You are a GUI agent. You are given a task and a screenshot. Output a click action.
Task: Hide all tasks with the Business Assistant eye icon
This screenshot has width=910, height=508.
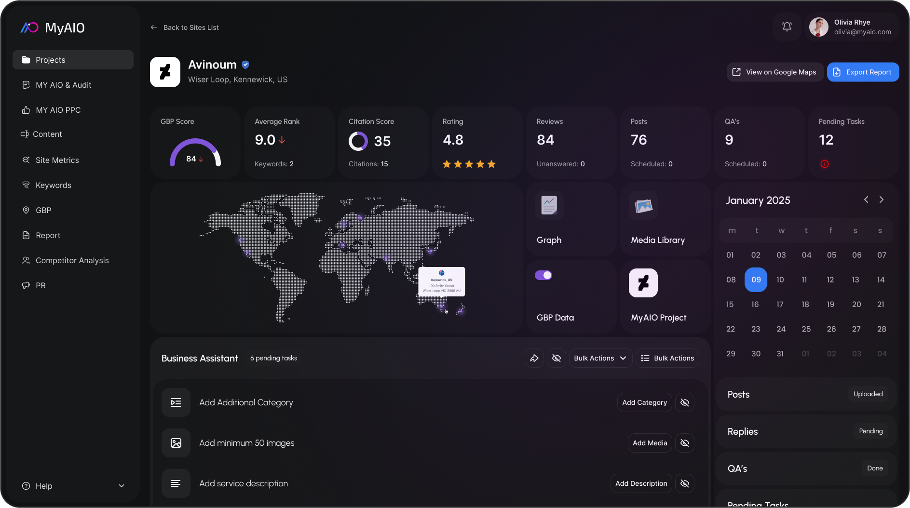click(x=557, y=358)
